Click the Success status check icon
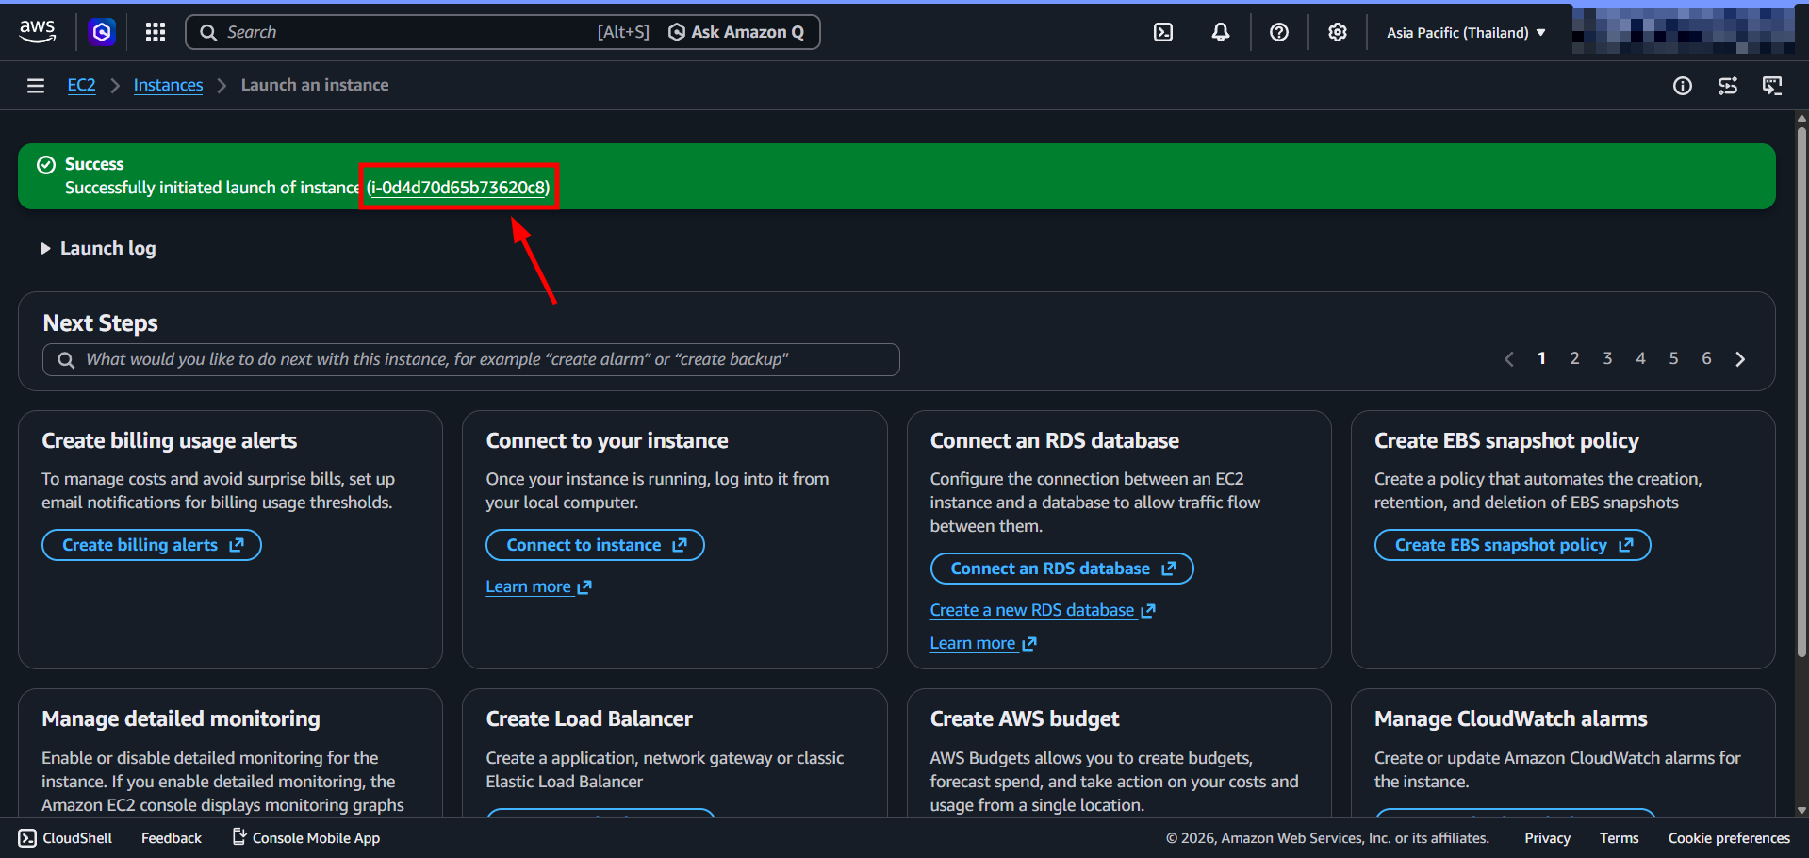 click(x=46, y=165)
